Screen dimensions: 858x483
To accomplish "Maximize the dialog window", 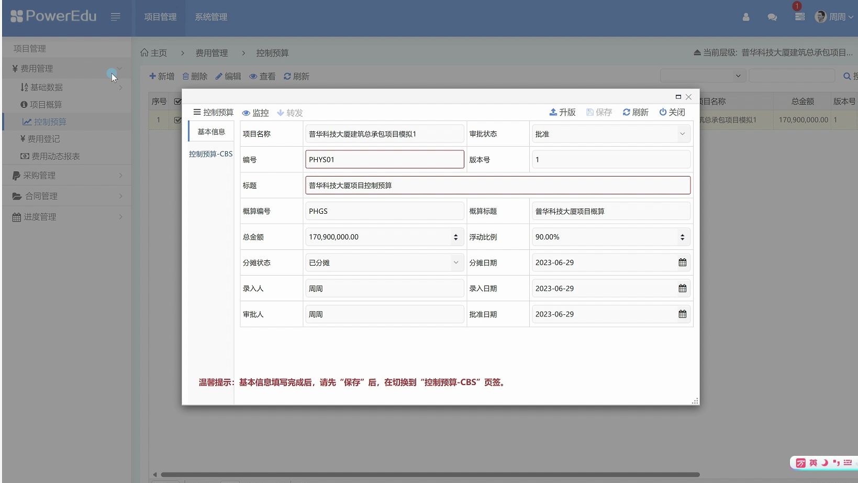I will point(678,97).
